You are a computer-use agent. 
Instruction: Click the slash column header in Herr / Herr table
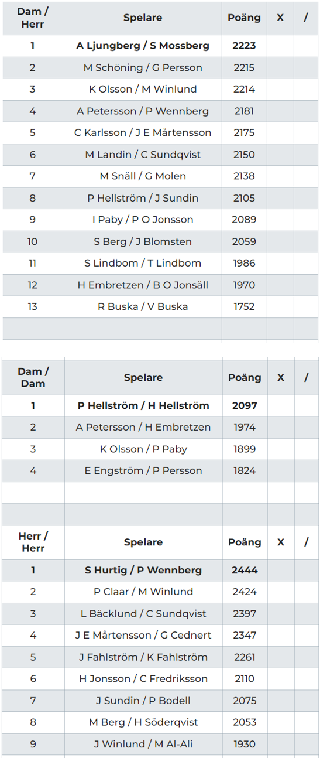coord(306,542)
